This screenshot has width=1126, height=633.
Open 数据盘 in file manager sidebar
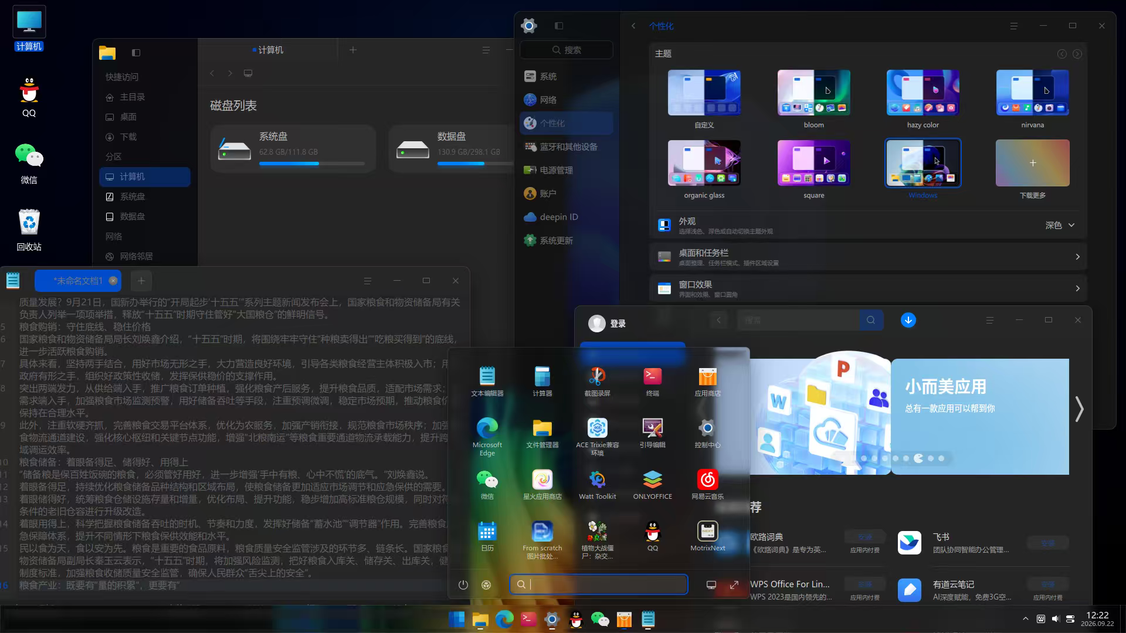[x=145, y=216]
